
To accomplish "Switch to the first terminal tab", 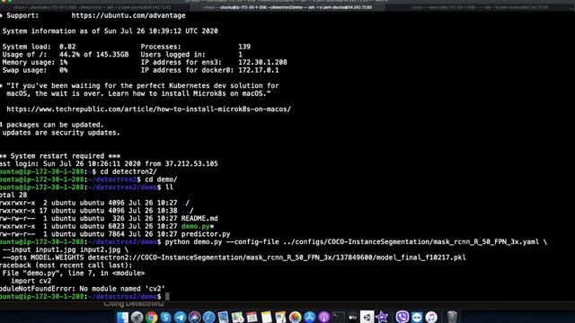I will [94, 7].
